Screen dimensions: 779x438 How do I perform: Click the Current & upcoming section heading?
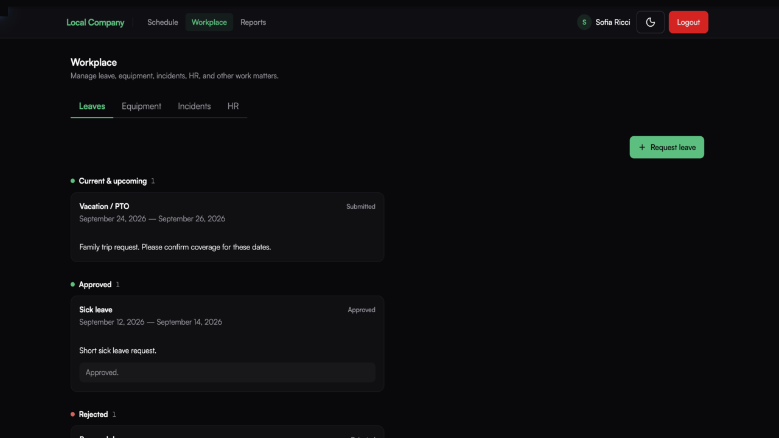coord(113,181)
